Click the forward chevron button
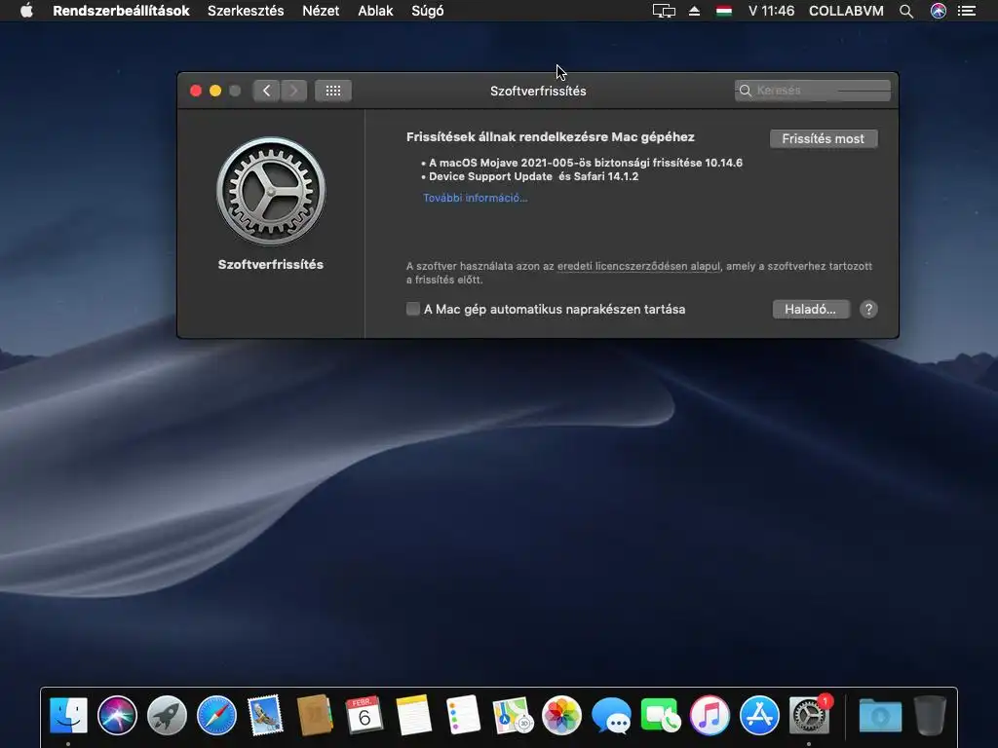Viewport: 998px width, 748px height. click(x=293, y=91)
